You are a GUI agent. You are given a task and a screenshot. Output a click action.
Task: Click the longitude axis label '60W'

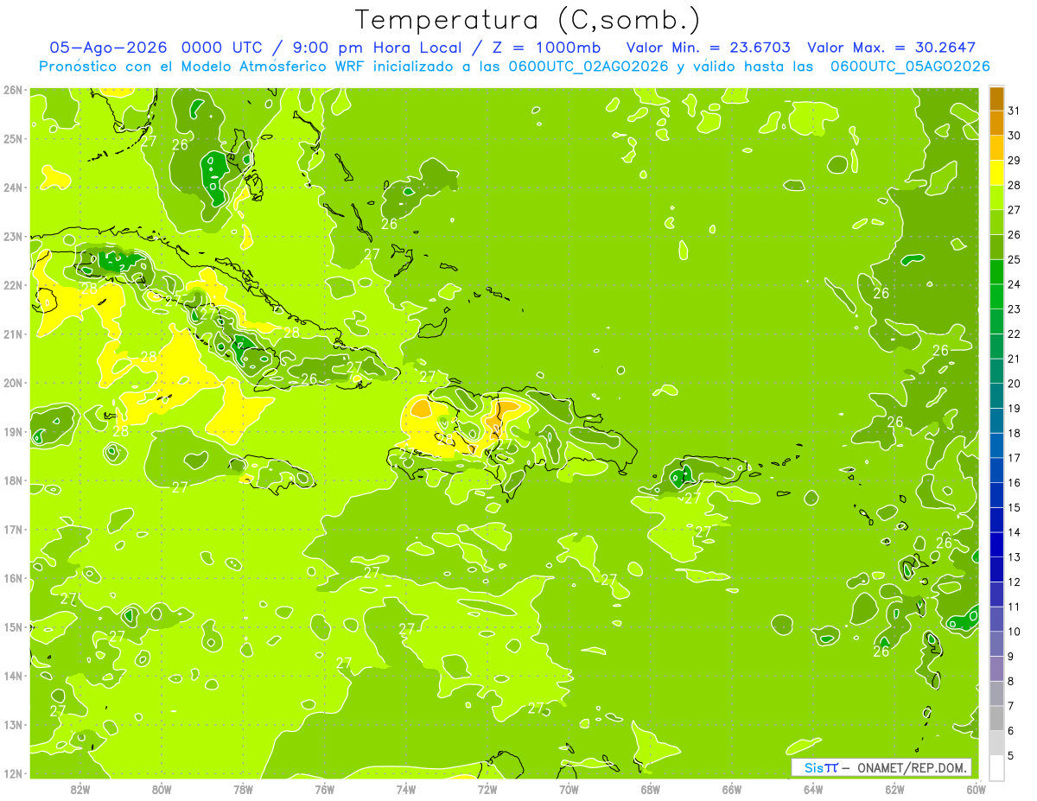[976, 790]
